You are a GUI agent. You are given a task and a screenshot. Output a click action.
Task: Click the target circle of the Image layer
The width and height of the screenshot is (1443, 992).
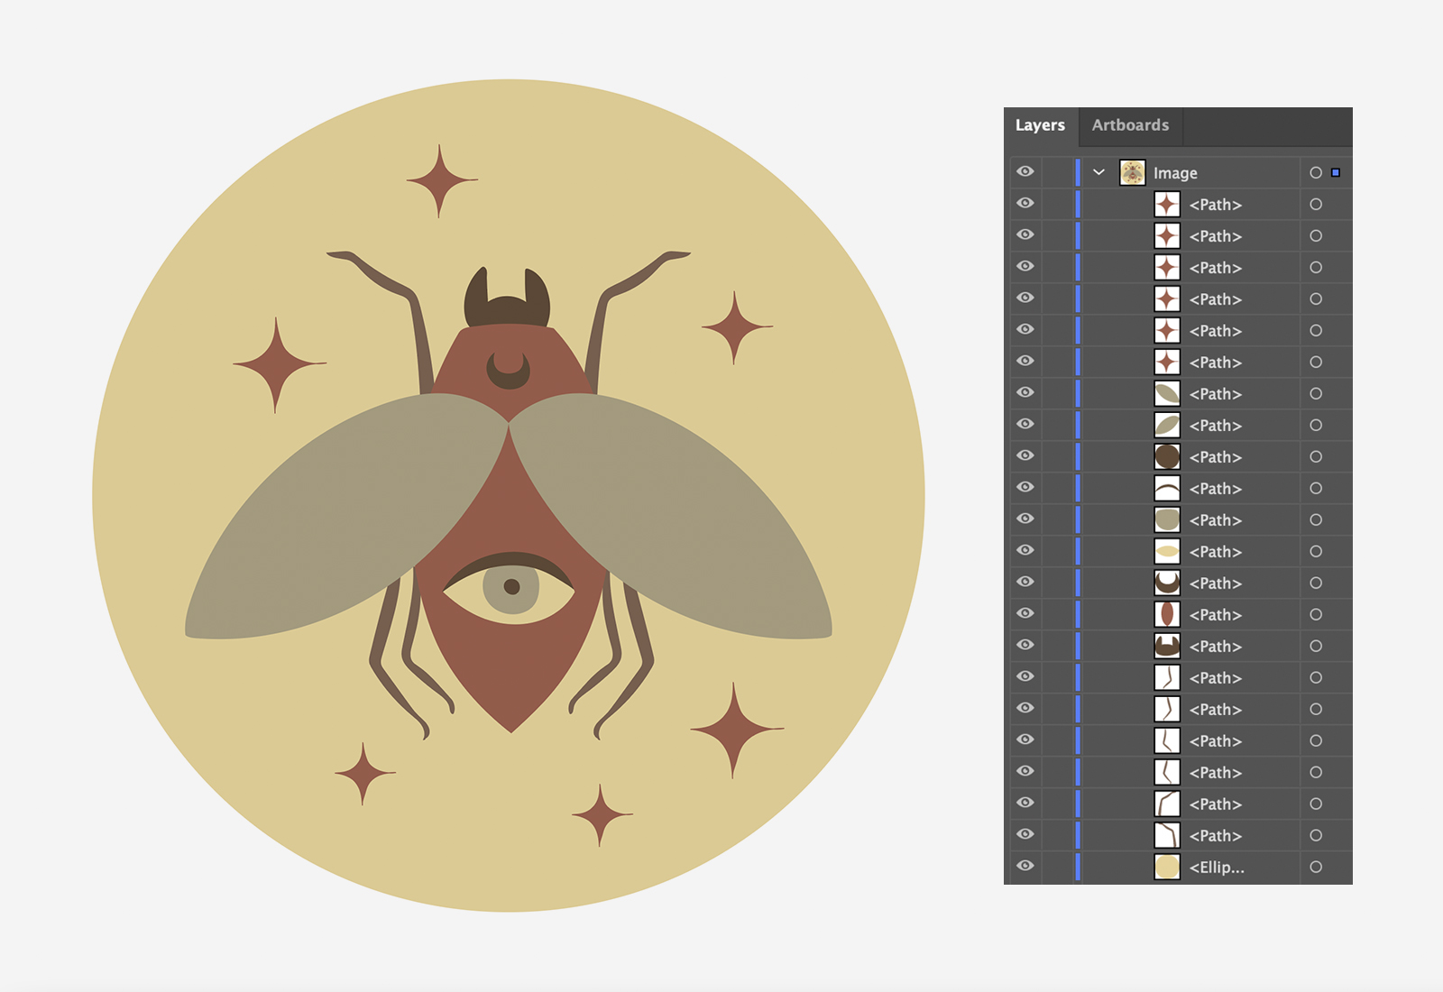(x=1316, y=172)
